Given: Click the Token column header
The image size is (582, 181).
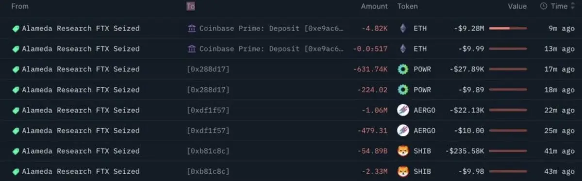Looking at the screenshot, I should [x=407, y=6].
